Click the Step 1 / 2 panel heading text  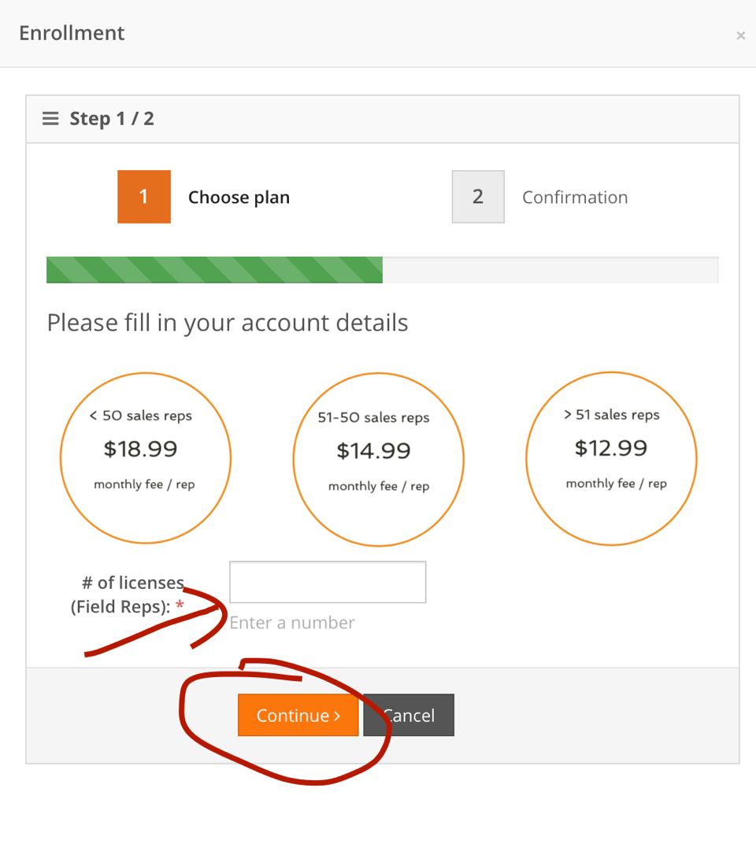(112, 119)
